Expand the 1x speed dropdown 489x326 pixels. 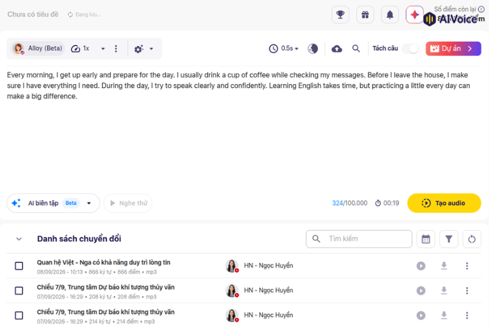point(103,48)
